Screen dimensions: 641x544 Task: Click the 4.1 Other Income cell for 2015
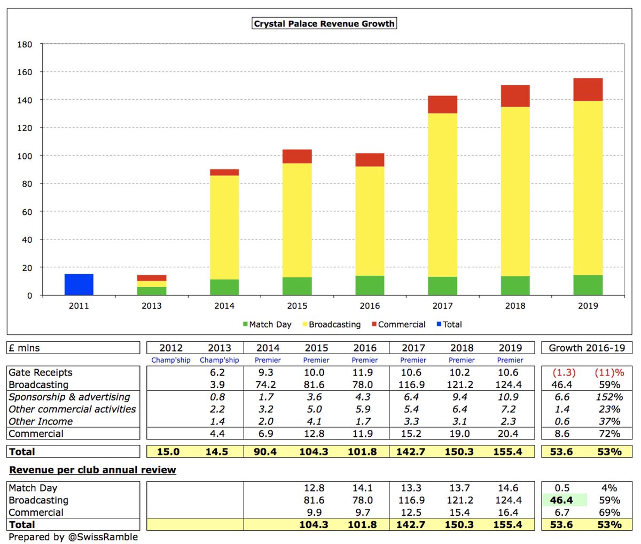(315, 421)
